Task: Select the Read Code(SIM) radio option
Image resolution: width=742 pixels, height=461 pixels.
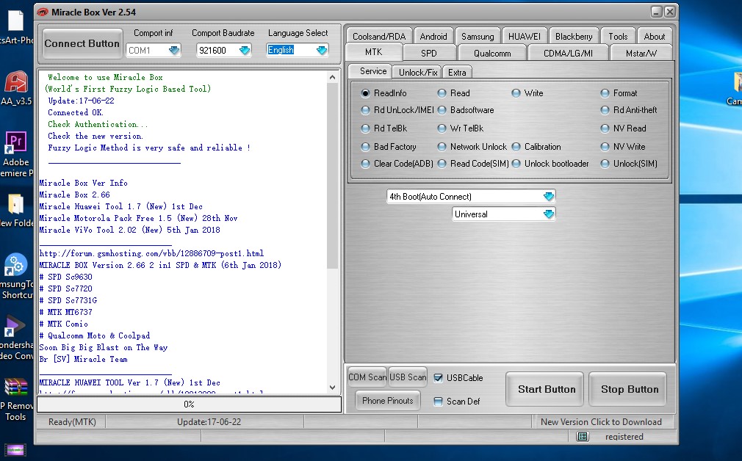Action: click(442, 164)
